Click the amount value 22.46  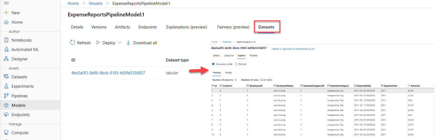tap(411, 91)
